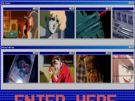
Task: Close the smoking helmeted soldier image window
Action: (37, 9)
